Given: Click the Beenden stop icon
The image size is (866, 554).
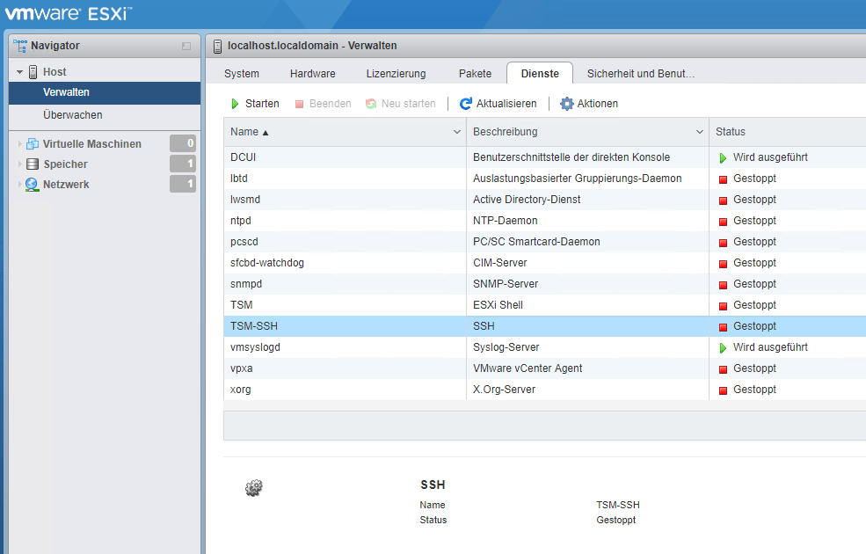Looking at the screenshot, I should (x=298, y=103).
